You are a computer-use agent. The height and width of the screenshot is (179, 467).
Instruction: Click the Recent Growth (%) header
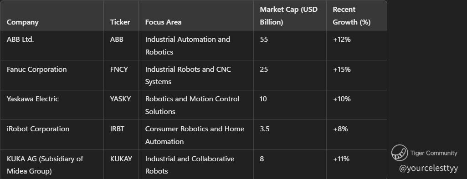[x=351, y=16]
